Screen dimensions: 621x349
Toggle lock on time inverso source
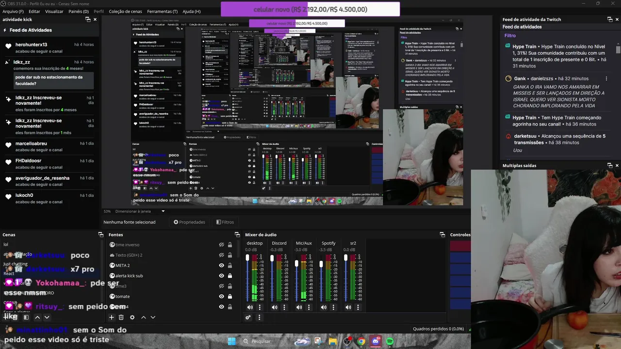click(x=230, y=245)
